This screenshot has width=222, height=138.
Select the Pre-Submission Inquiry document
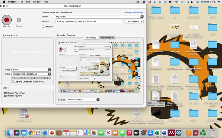[194, 48]
